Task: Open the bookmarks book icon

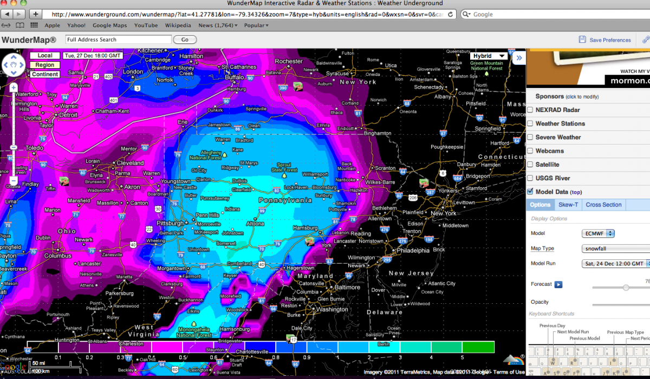Action: click(x=20, y=25)
